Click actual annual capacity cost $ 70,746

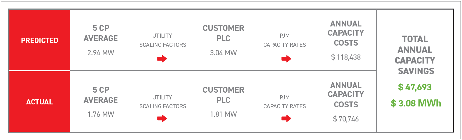click(x=346, y=119)
